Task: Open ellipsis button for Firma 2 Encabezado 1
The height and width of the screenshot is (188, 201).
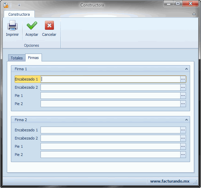Action: coord(183,130)
